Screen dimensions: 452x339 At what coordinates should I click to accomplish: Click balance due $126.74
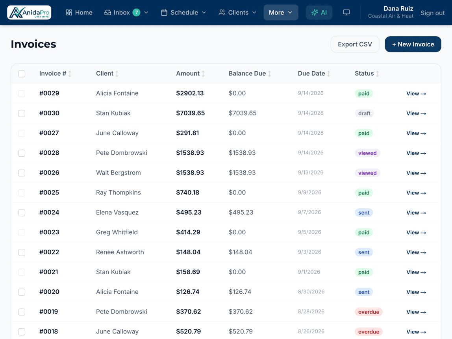(x=240, y=292)
